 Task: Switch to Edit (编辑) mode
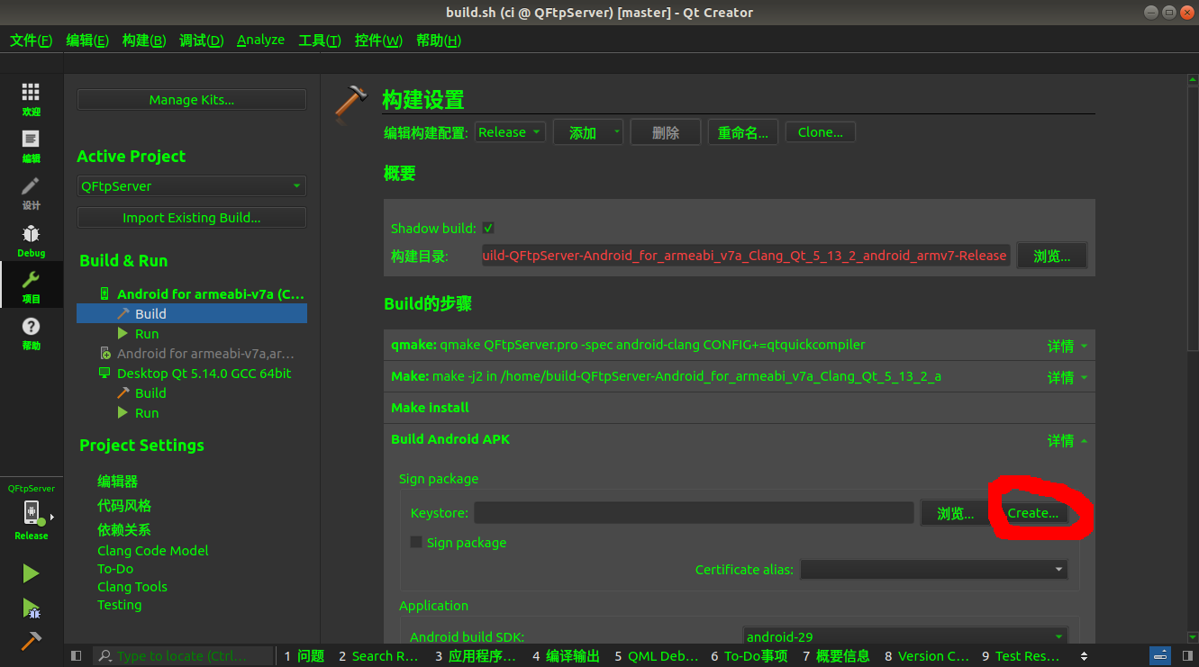(x=32, y=146)
